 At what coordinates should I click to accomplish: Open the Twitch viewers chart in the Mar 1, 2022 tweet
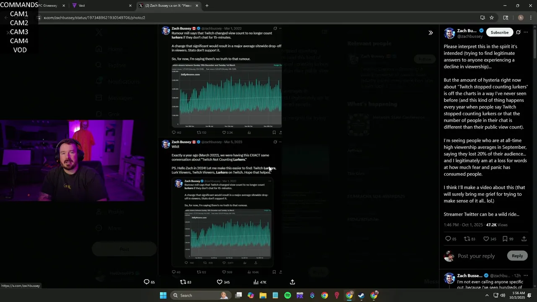(x=227, y=95)
